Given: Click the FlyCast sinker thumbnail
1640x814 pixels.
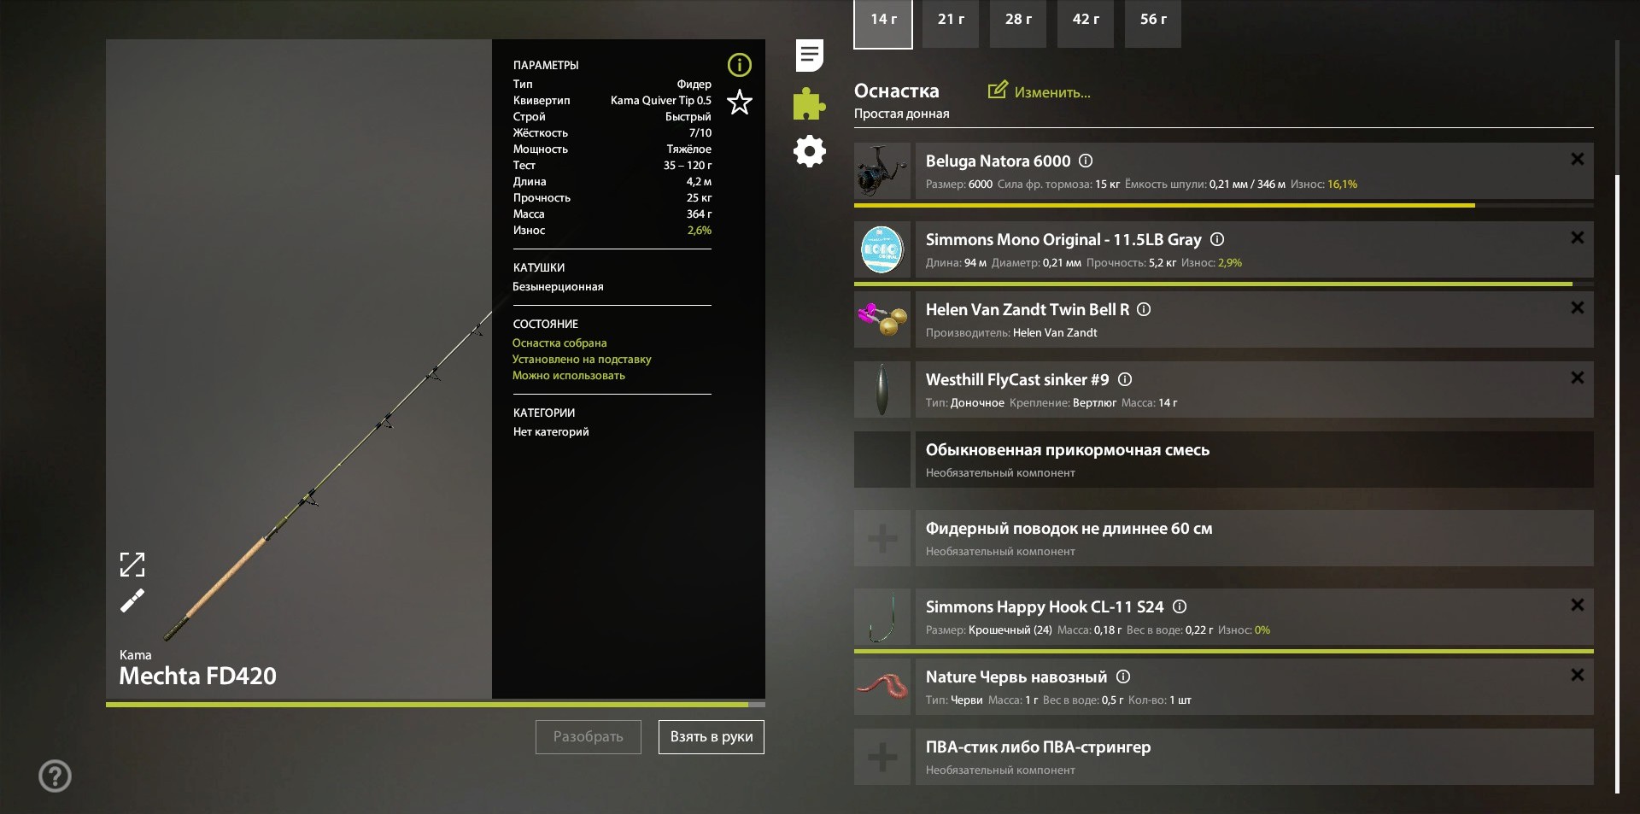Looking at the screenshot, I should coord(882,389).
